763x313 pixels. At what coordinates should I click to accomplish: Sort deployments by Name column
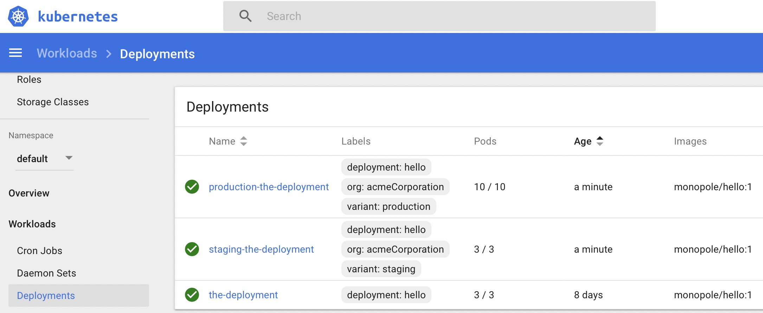pyautogui.click(x=222, y=141)
